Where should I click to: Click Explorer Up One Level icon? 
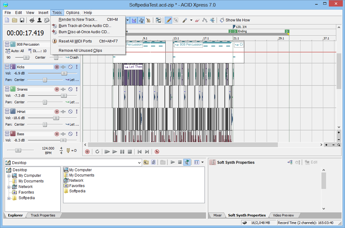pyautogui.click(x=146, y=162)
